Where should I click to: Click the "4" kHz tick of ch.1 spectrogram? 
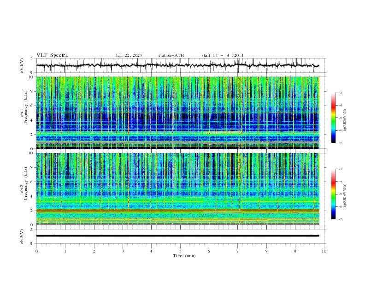pos(32,120)
